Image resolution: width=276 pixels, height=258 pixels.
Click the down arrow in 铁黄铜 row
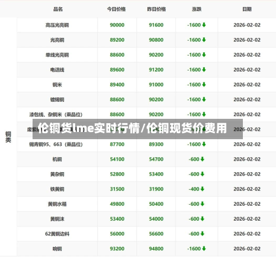tap(203, 189)
